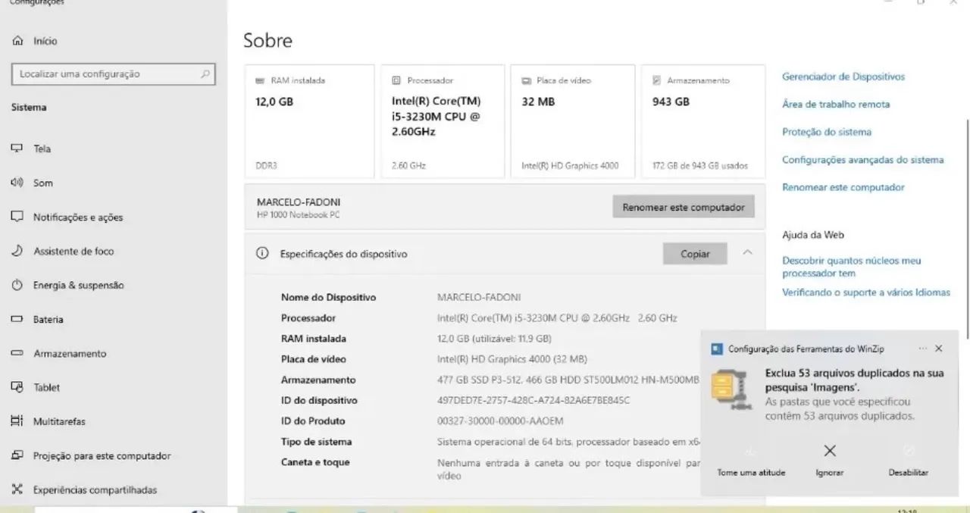This screenshot has height=513, width=970.
Task: Click the Copiar button
Action: [x=695, y=254]
